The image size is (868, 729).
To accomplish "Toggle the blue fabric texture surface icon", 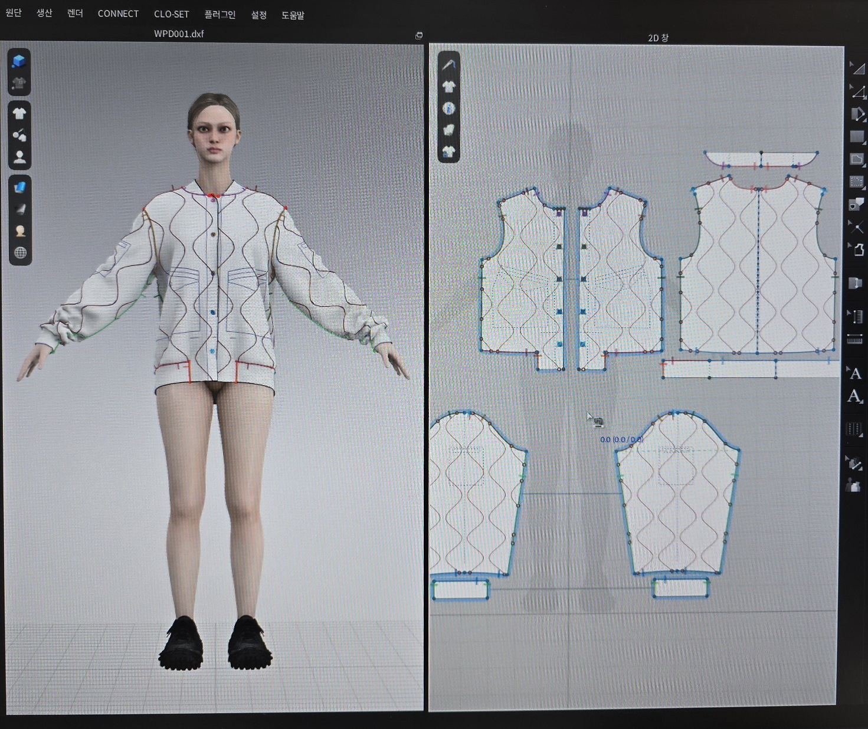I will pos(19,187).
